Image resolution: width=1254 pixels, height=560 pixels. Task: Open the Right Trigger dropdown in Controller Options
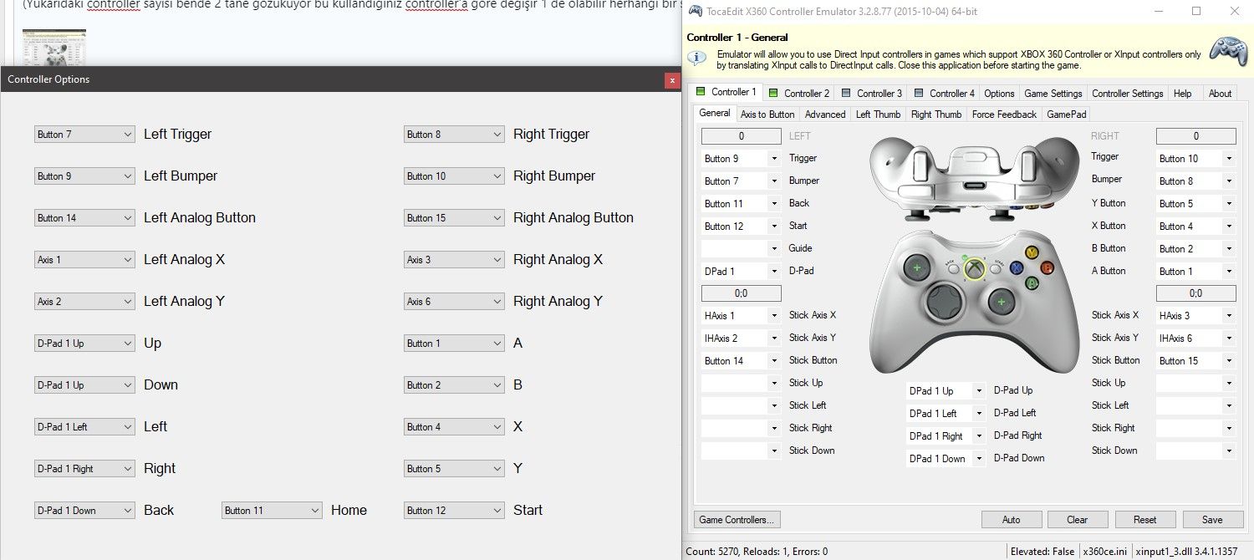click(454, 134)
